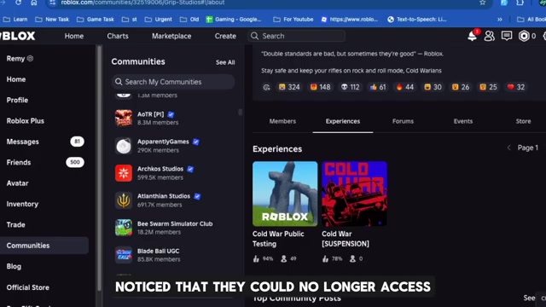
Task: Switch to the Forums tab
Action: pyautogui.click(x=403, y=121)
